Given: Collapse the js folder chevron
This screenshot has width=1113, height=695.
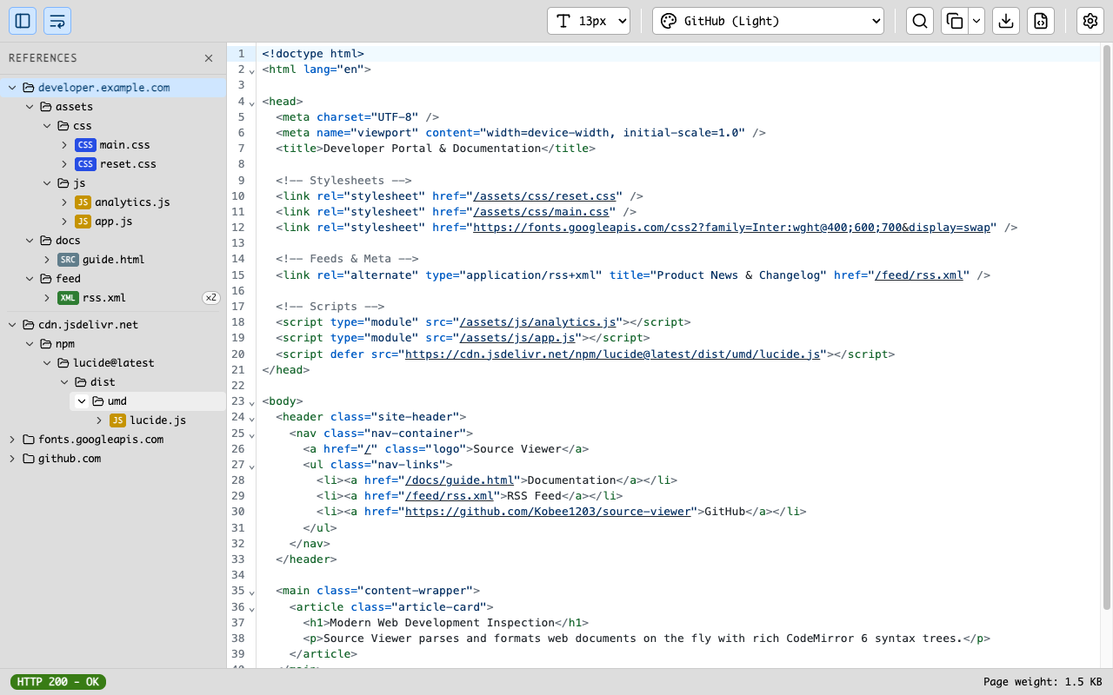Looking at the screenshot, I should click(x=47, y=183).
